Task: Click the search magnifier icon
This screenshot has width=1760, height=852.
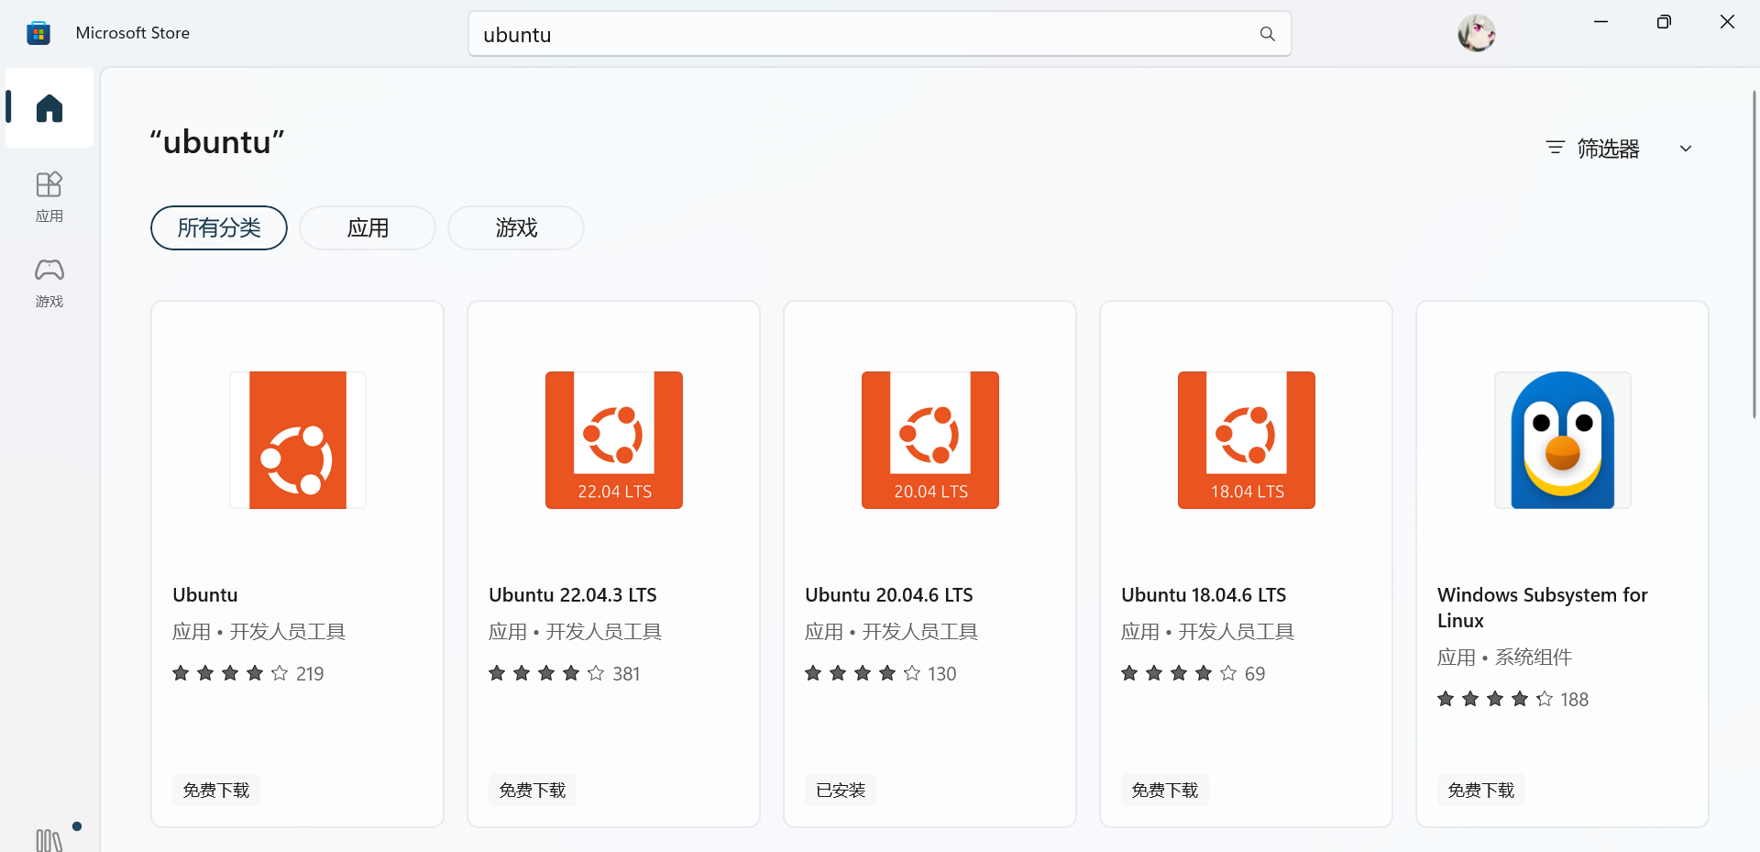Action: (1268, 34)
